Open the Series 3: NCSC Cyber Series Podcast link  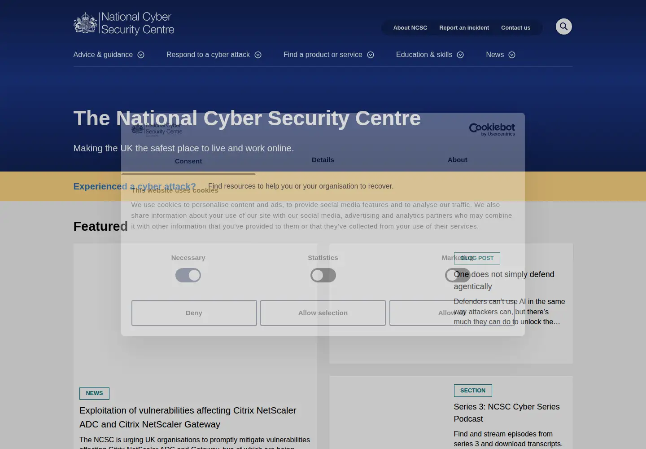(x=506, y=413)
